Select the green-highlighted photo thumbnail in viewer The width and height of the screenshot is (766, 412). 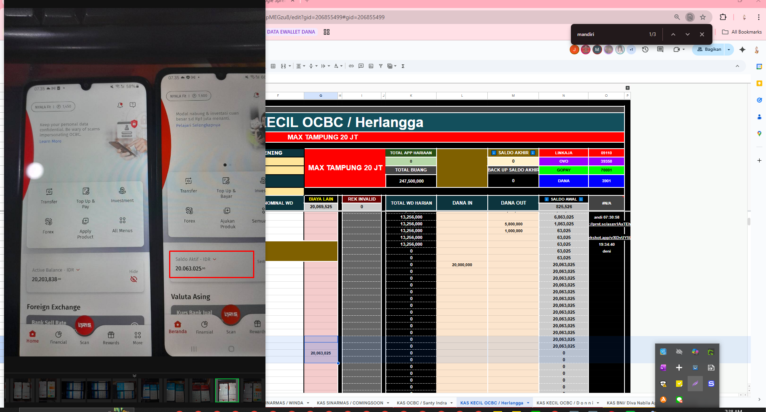coord(227,390)
